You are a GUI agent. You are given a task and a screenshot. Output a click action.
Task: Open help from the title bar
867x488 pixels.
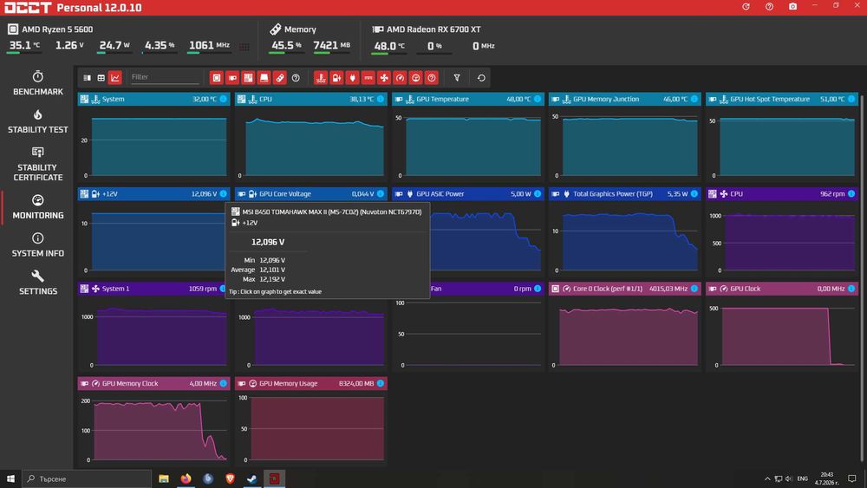pyautogui.click(x=769, y=7)
